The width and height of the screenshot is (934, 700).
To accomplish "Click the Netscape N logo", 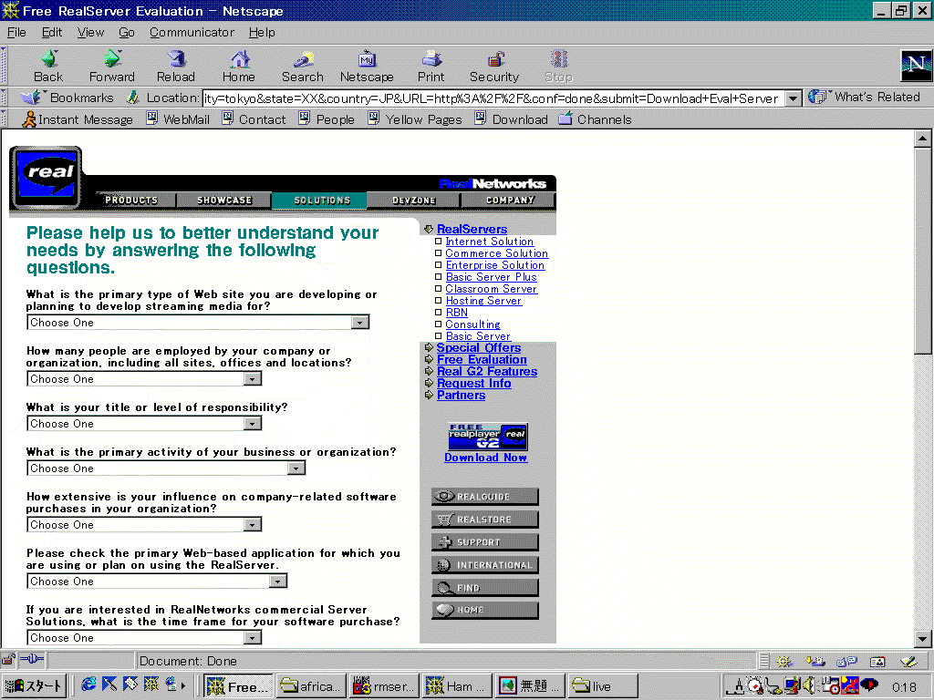I will tap(916, 65).
